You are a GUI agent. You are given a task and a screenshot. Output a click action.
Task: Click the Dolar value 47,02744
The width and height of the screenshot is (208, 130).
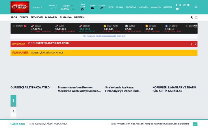point(36,29)
